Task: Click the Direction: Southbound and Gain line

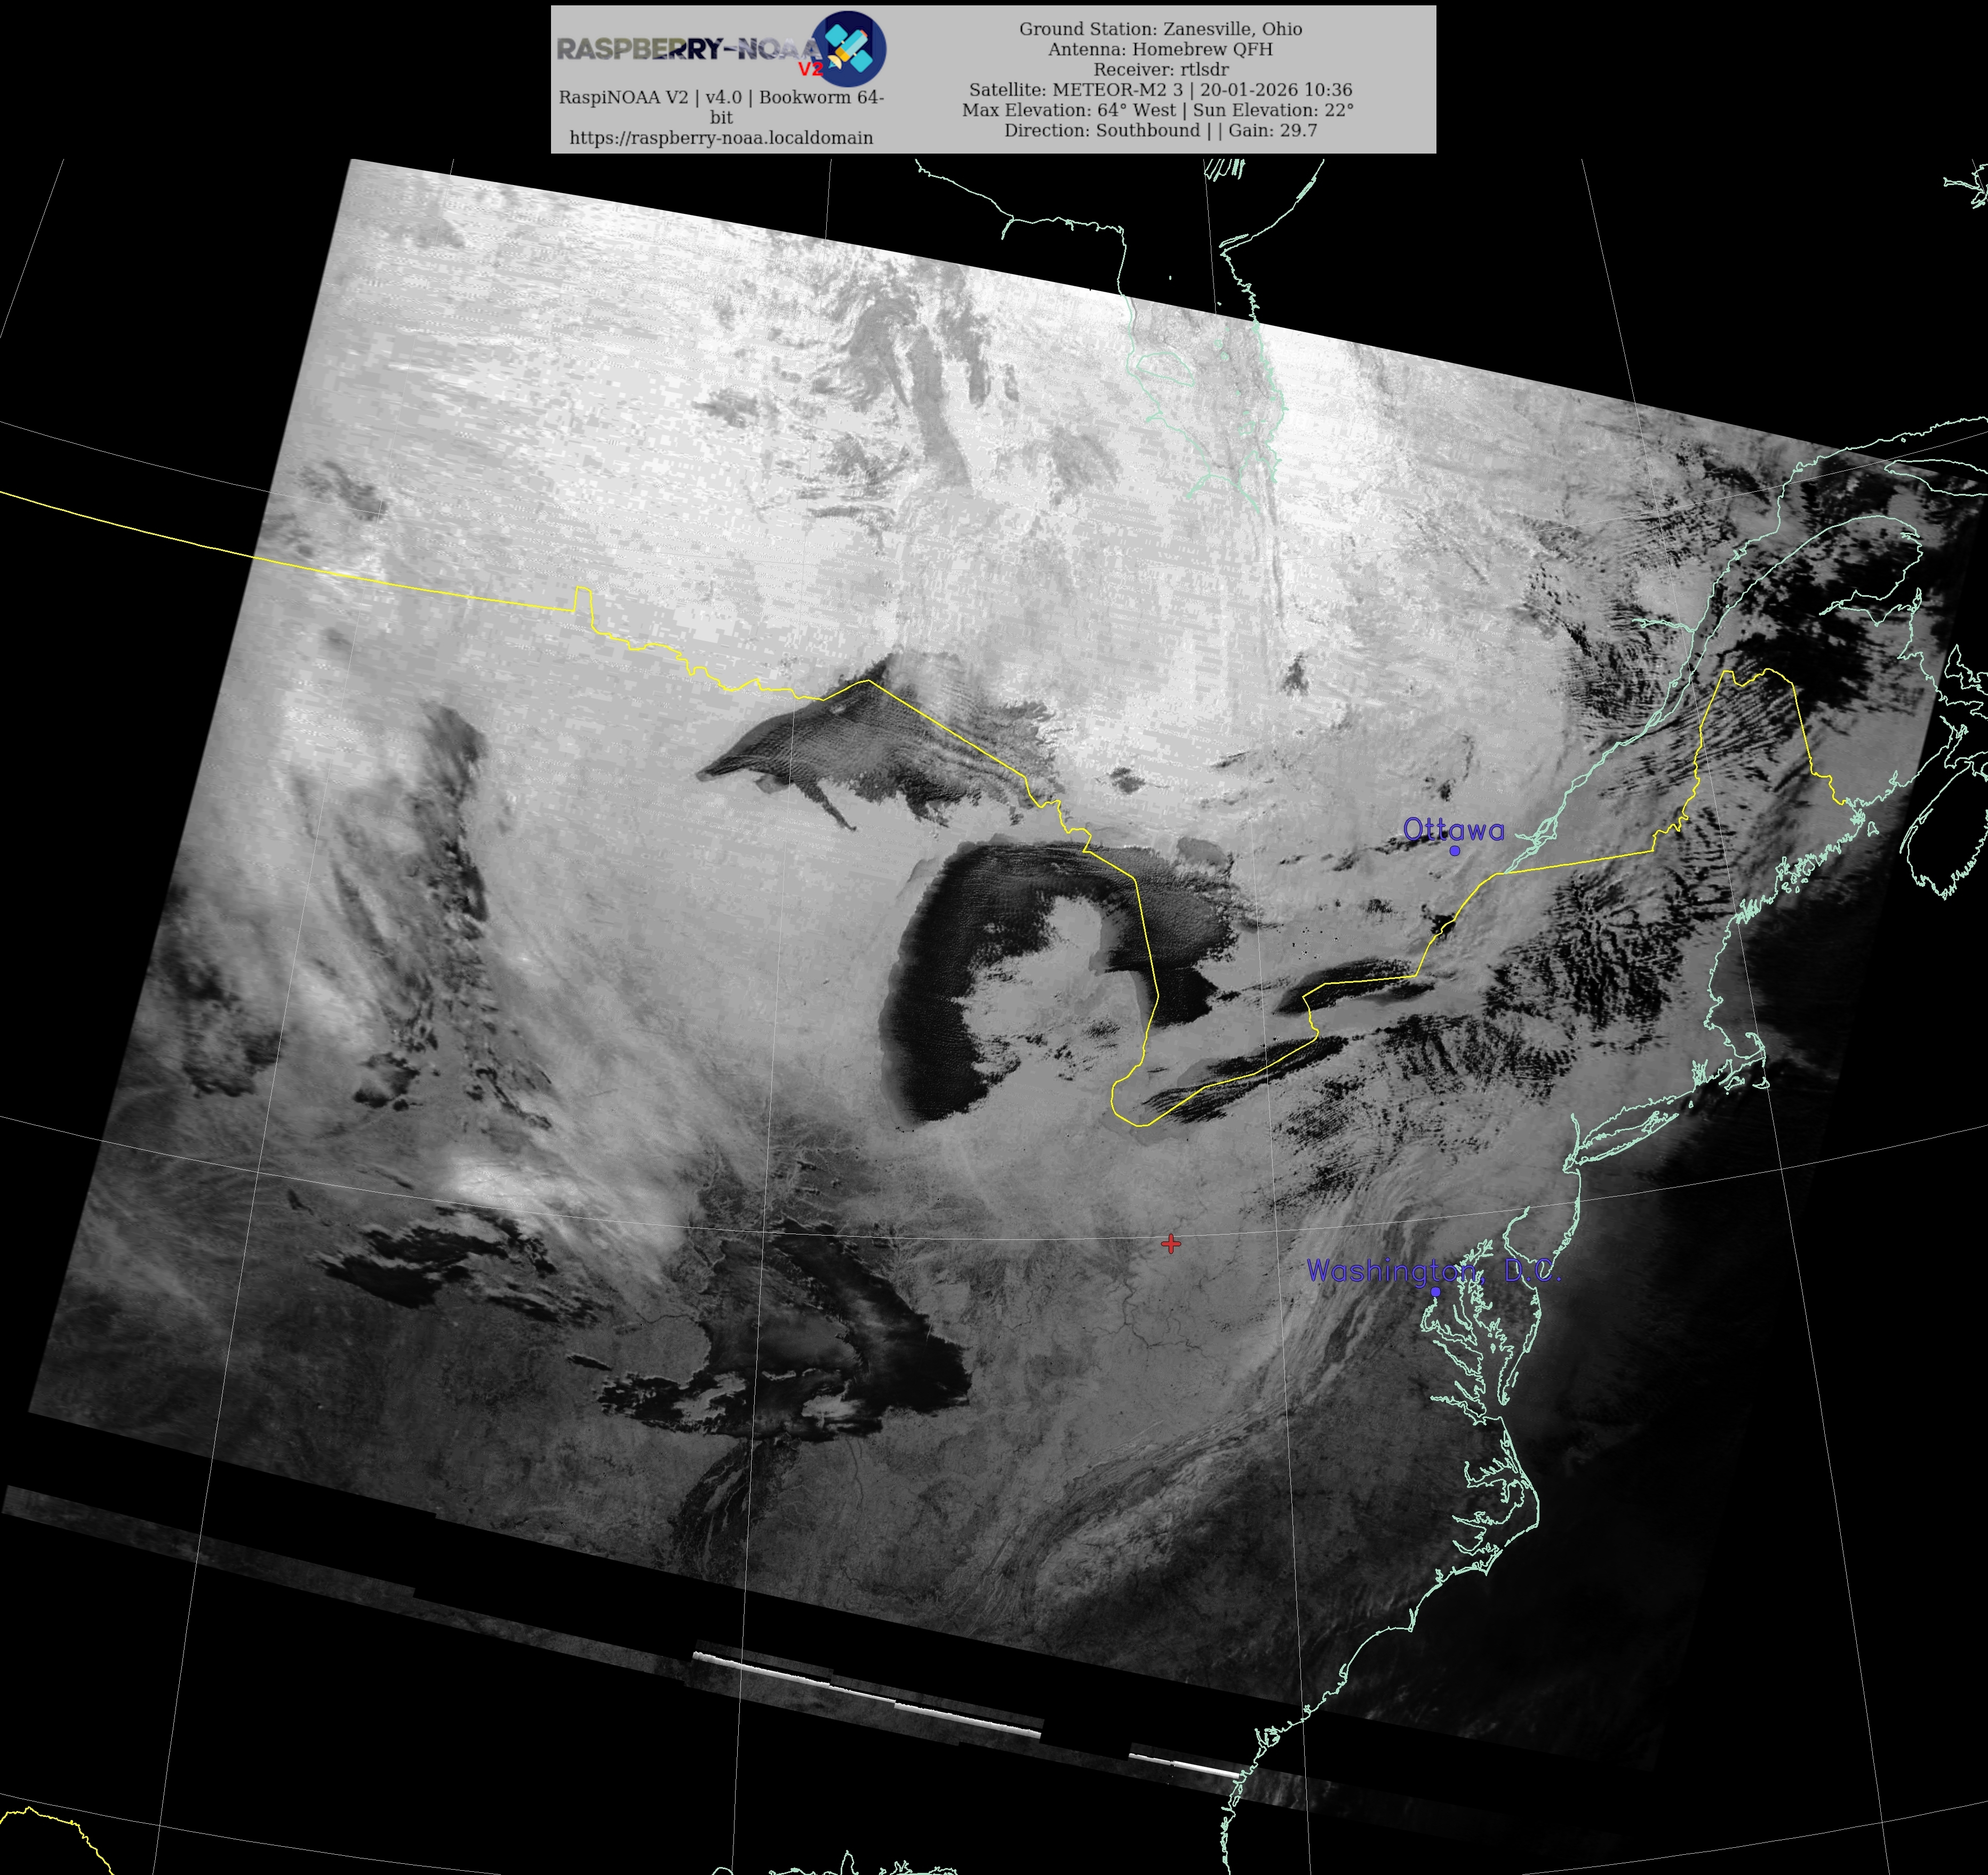Action: tap(1160, 131)
